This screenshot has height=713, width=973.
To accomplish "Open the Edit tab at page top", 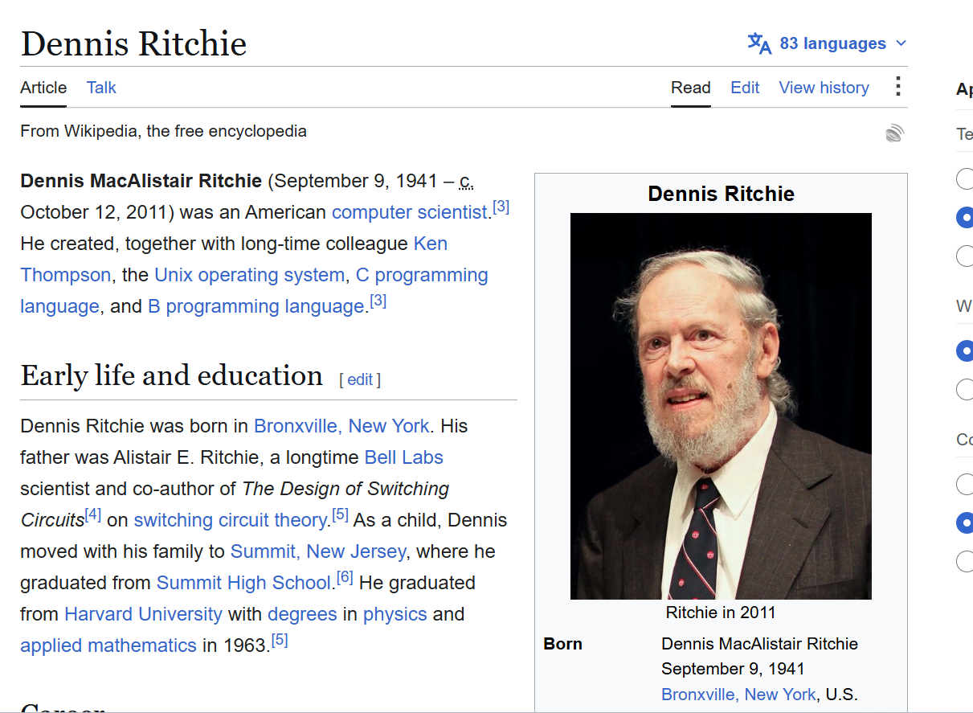I will (745, 88).
